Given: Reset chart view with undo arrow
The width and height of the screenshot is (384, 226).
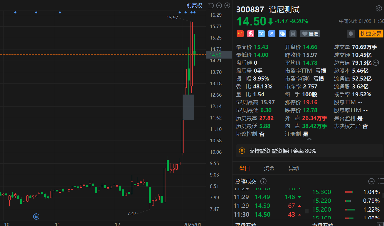Looking at the screenshot, I should pyautogui.click(x=211, y=5).
